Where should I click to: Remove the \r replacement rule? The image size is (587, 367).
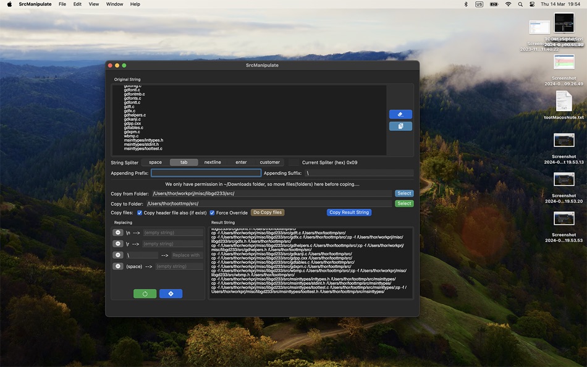117,243
